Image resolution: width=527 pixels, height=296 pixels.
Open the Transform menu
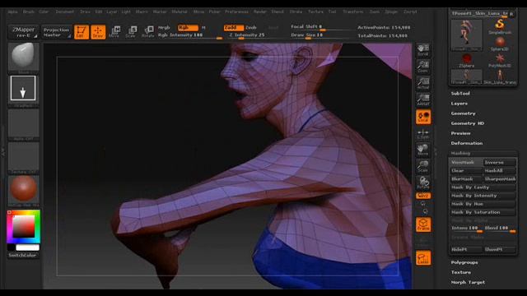coord(353,12)
